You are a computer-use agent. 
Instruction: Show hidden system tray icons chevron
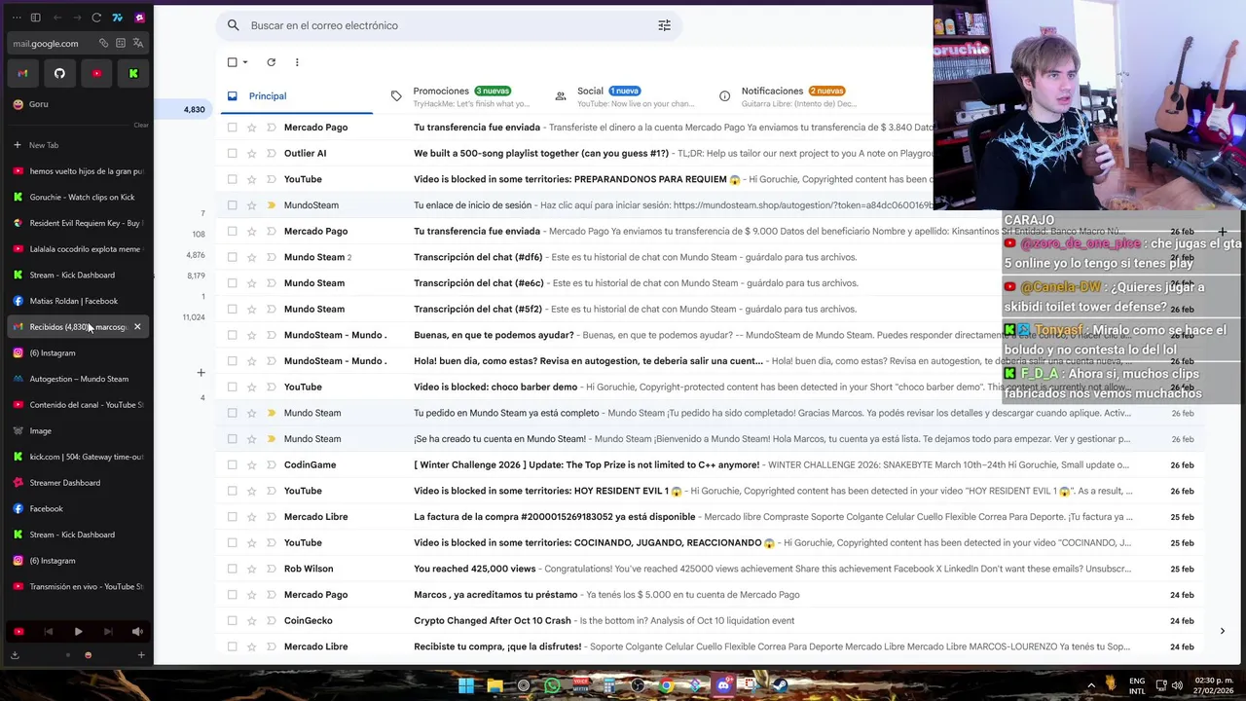tap(1090, 685)
